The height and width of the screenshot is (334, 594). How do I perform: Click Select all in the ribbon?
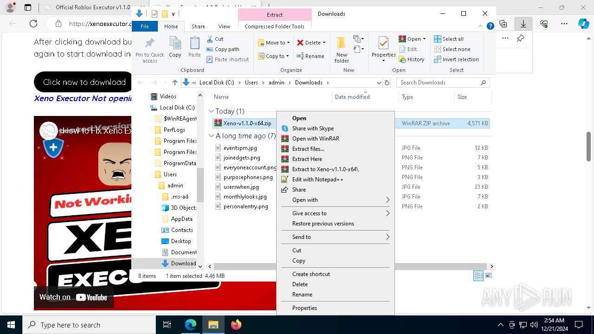tap(449, 39)
